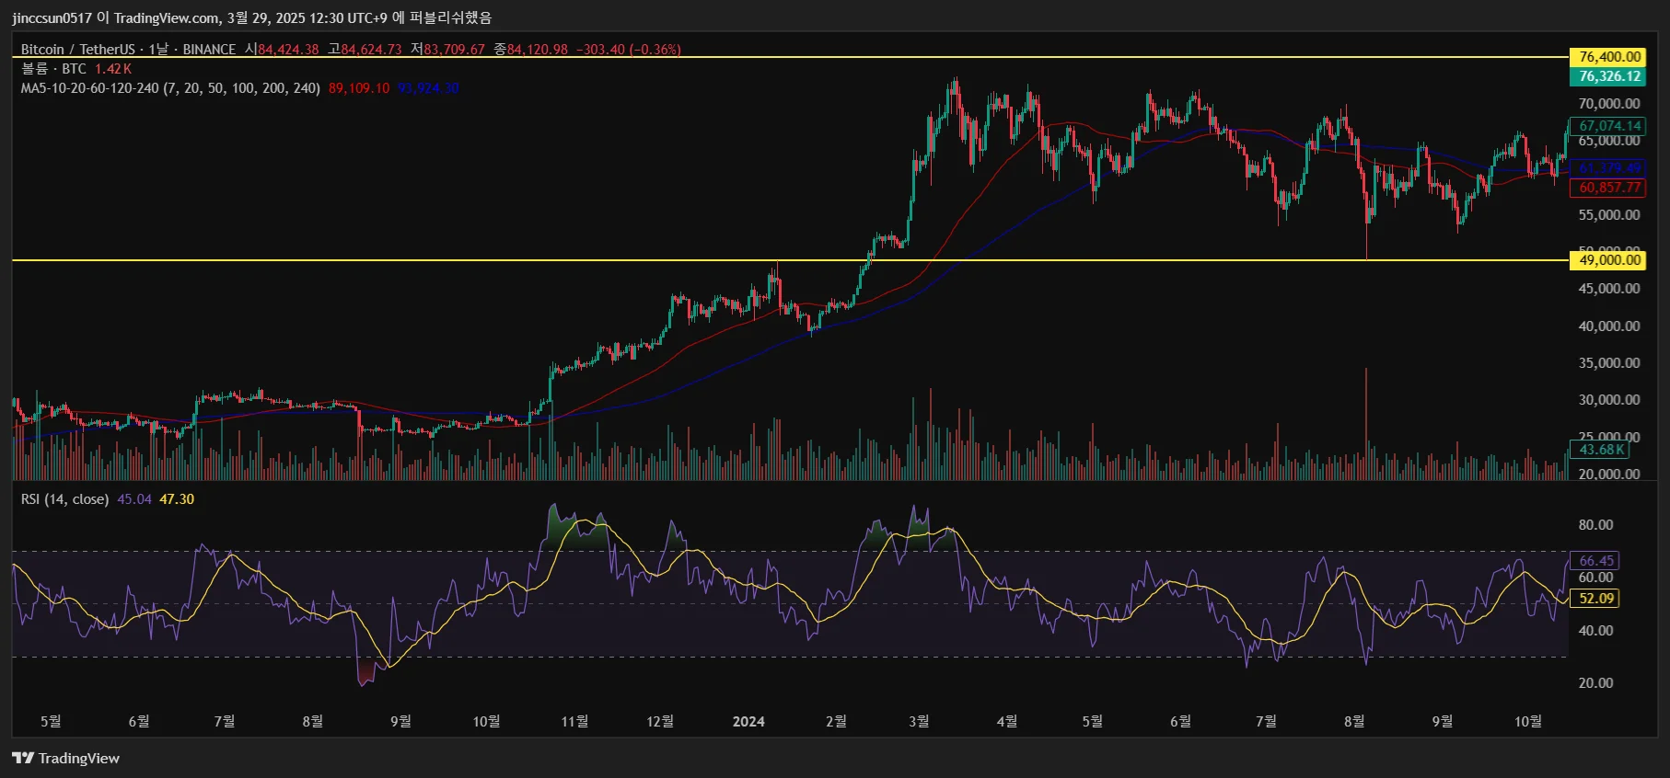
Task: Click the blue 61,379.49 MA price label
Action: coord(1607,168)
